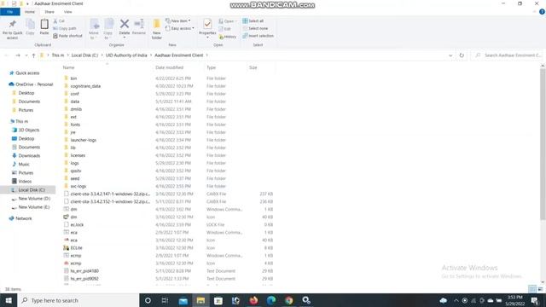
Task: Click the ribbon Help question mark icon
Action: (542, 12)
